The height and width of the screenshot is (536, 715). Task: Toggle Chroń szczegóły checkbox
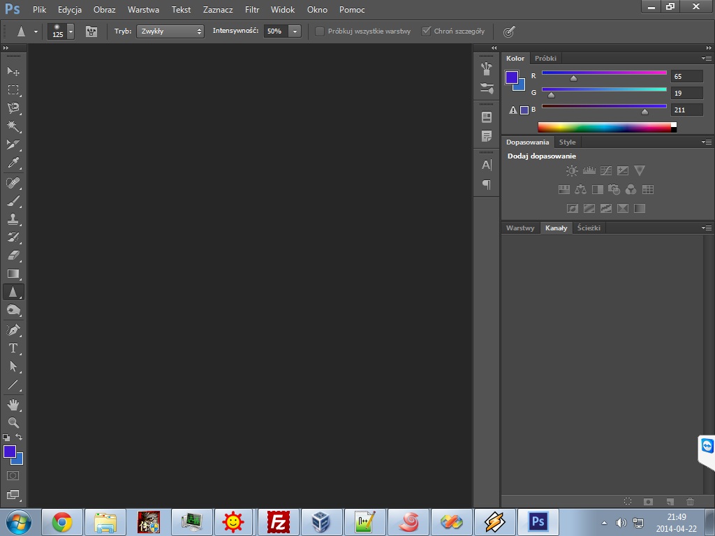pyautogui.click(x=426, y=31)
